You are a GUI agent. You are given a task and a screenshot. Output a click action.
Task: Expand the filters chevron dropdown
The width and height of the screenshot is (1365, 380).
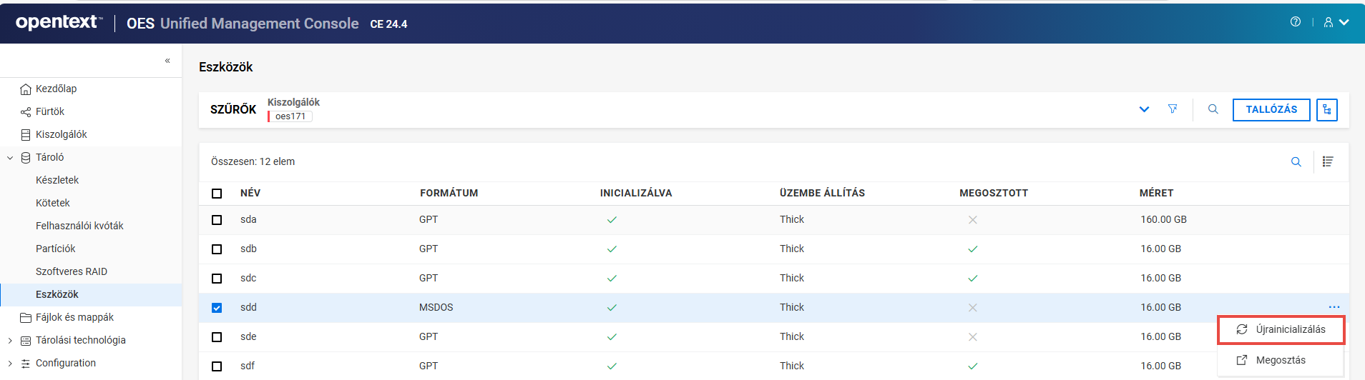click(1144, 109)
